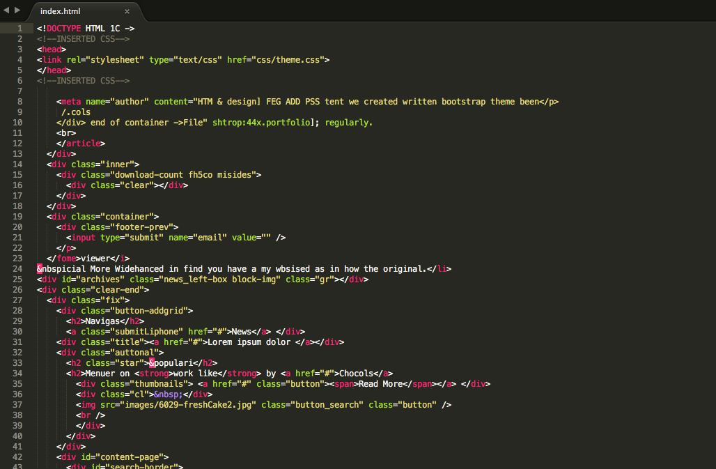
Task: Click the br tag on line 38
Action: [91, 415]
